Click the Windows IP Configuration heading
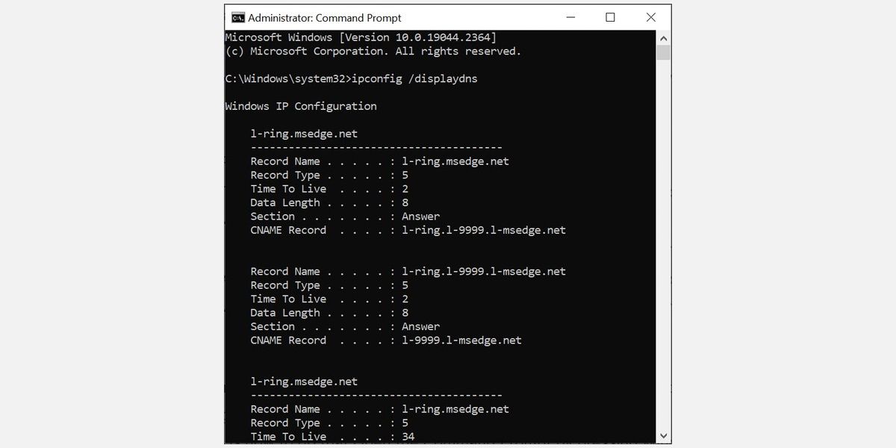This screenshot has width=896, height=448. 300,106
